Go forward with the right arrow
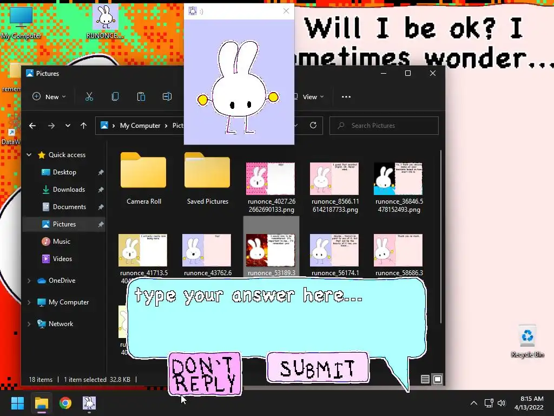This screenshot has height=416, width=554. coord(51,126)
